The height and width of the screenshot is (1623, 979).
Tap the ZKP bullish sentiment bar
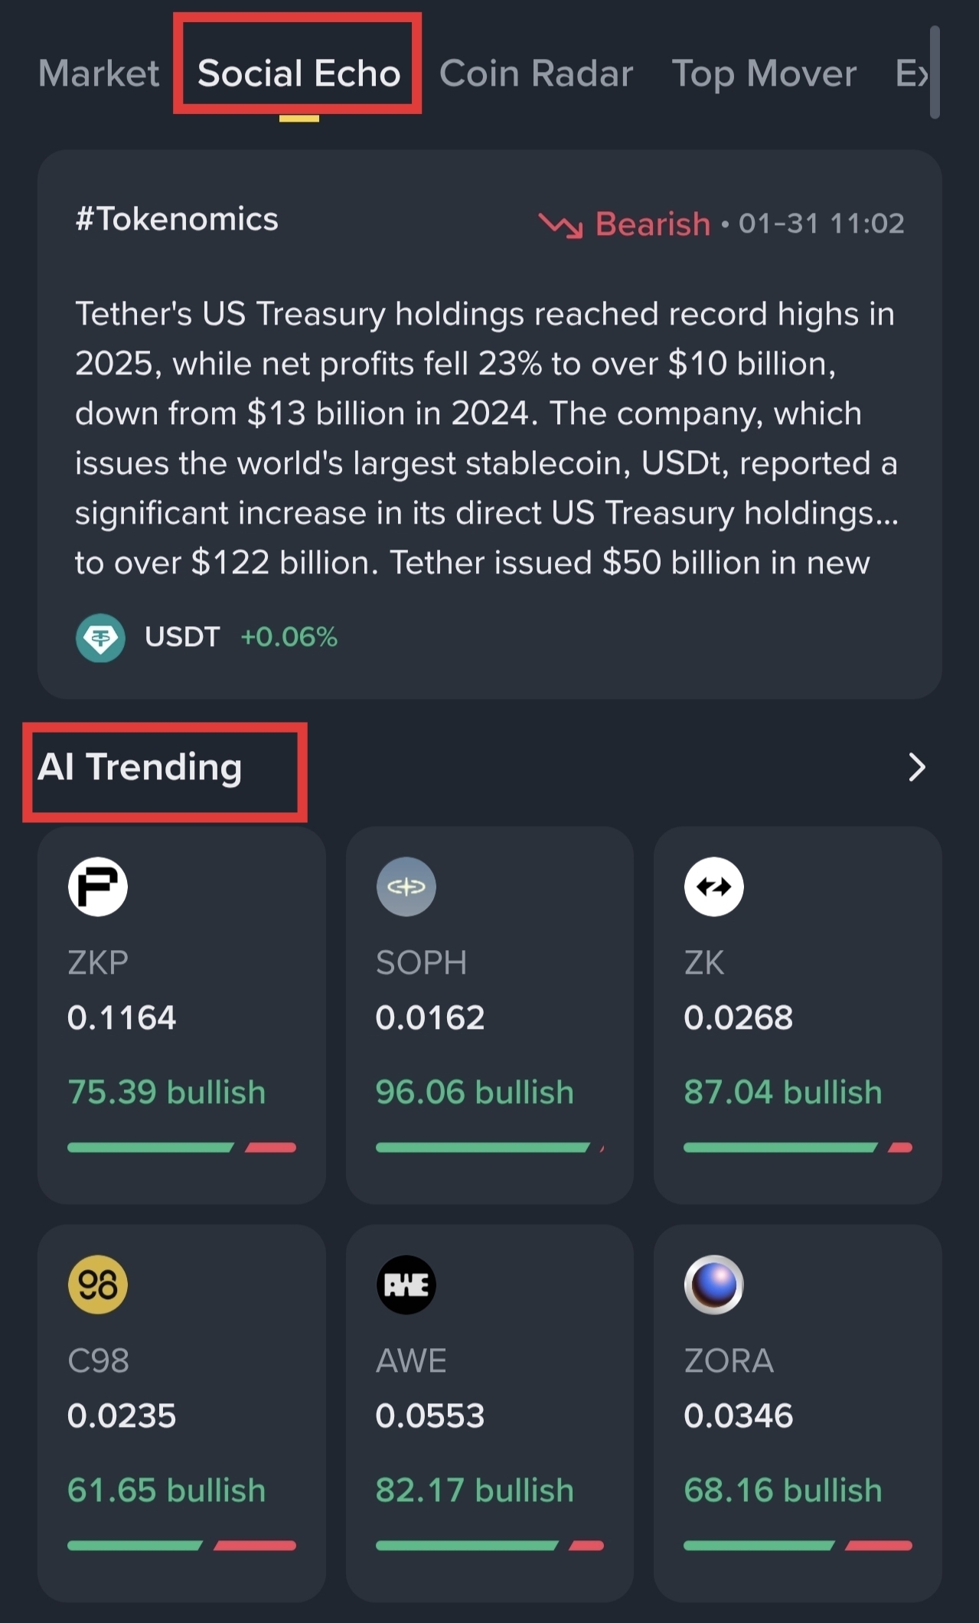[181, 1148]
